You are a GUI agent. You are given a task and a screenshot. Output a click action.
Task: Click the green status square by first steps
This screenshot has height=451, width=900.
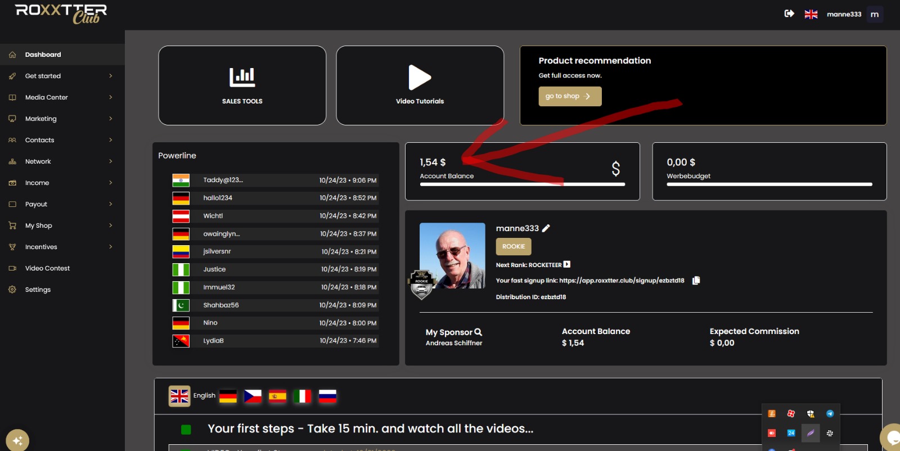[x=186, y=430]
